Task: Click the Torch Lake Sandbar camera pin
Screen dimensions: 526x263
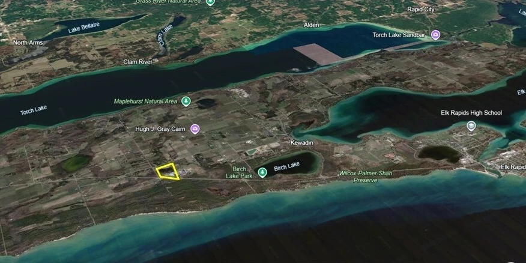Action: [x=435, y=35]
